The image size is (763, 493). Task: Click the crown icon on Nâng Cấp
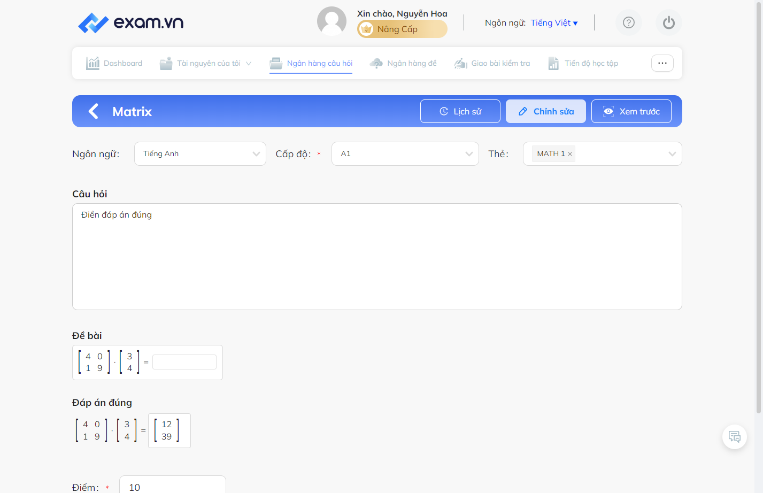[x=366, y=29]
